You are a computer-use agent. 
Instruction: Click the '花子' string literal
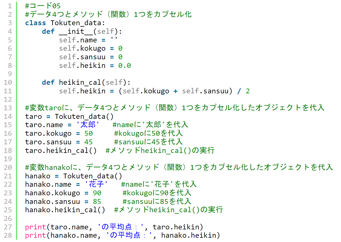pyautogui.click(x=96, y=184)
